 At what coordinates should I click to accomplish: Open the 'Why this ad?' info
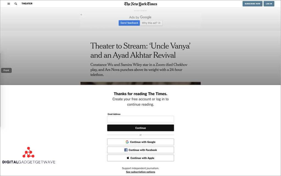click(x=151, y=23)
